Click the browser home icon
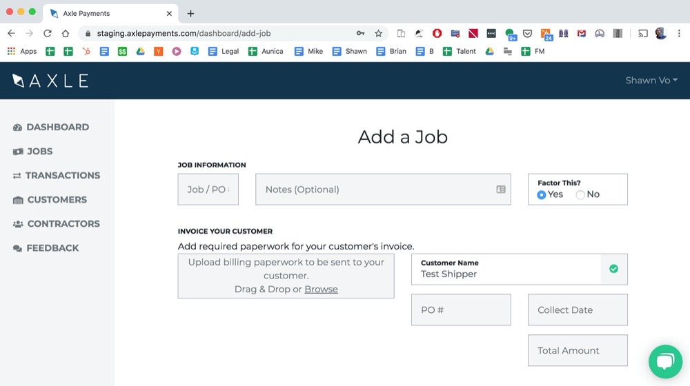The width and height of the screenshot is (690, 386). [66, 33]
